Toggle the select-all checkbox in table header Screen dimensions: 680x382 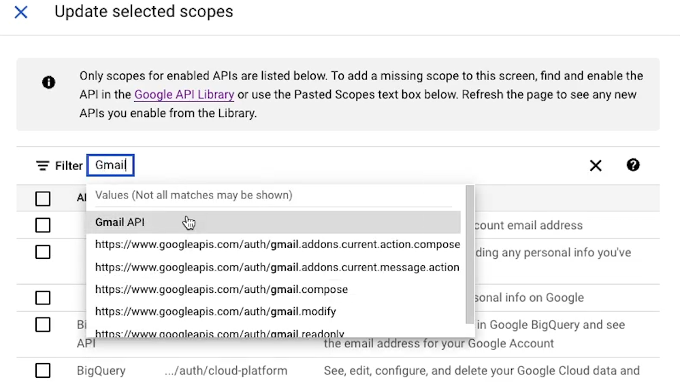click(43, 198)
